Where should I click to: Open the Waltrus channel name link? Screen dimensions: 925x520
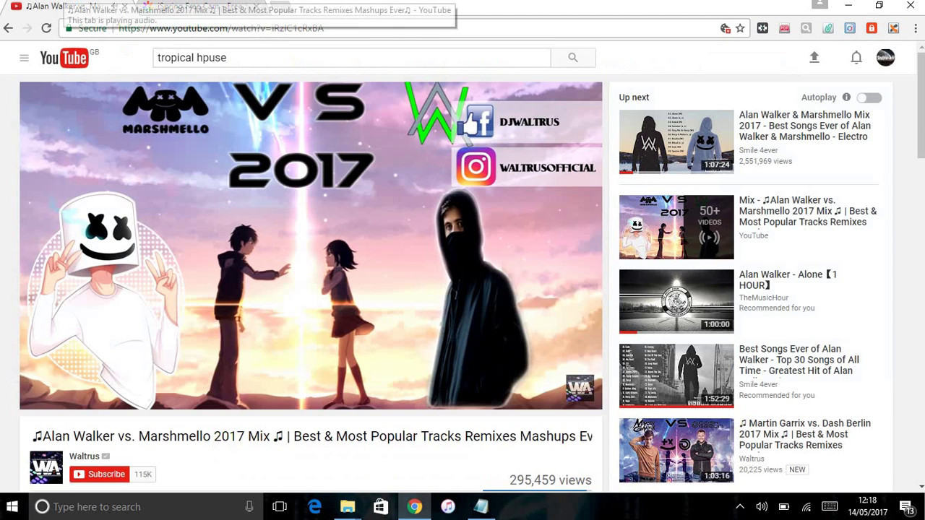click(x=85, y=456)
